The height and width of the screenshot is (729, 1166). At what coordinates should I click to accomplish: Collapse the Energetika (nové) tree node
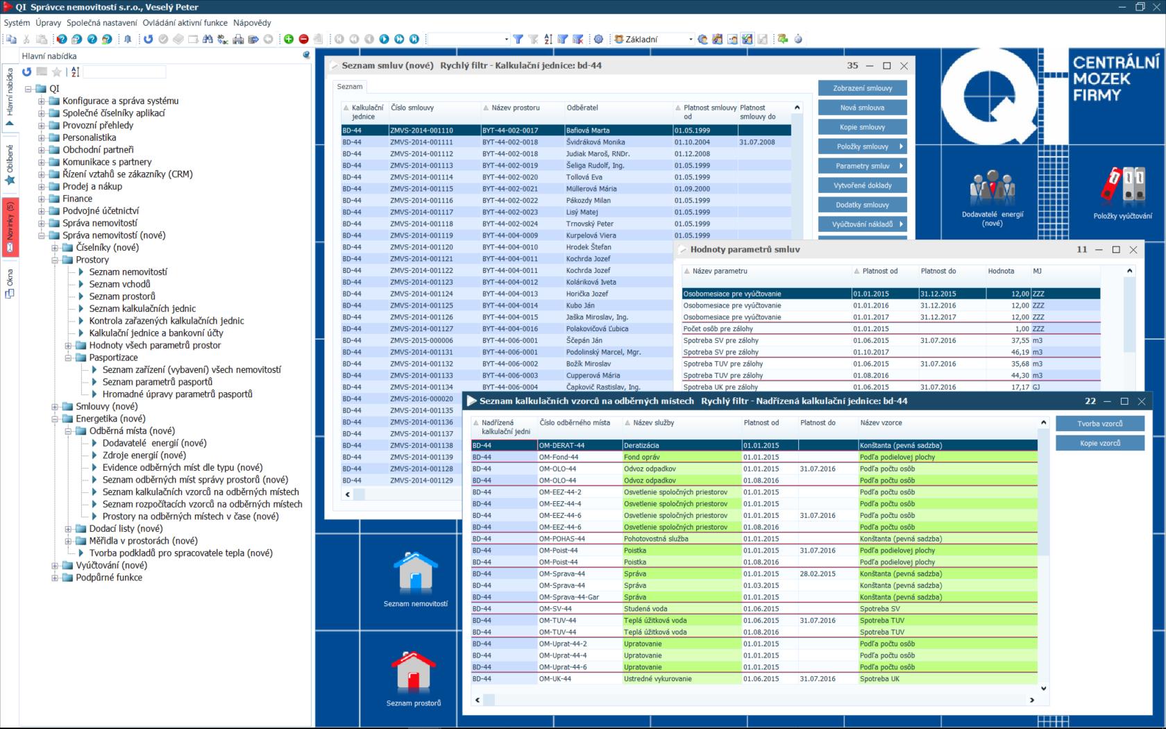tap(55, 419)
